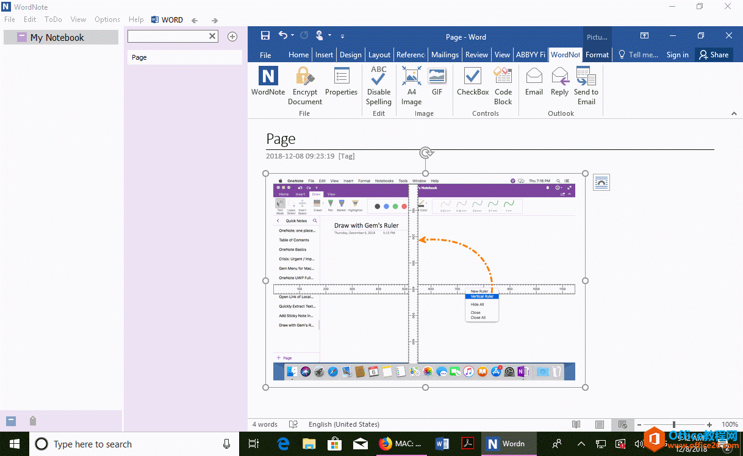The height and width of the screenshot is (456, 743).
Task: Click the Email icon in Outlook group
Action: pos(534,82)
